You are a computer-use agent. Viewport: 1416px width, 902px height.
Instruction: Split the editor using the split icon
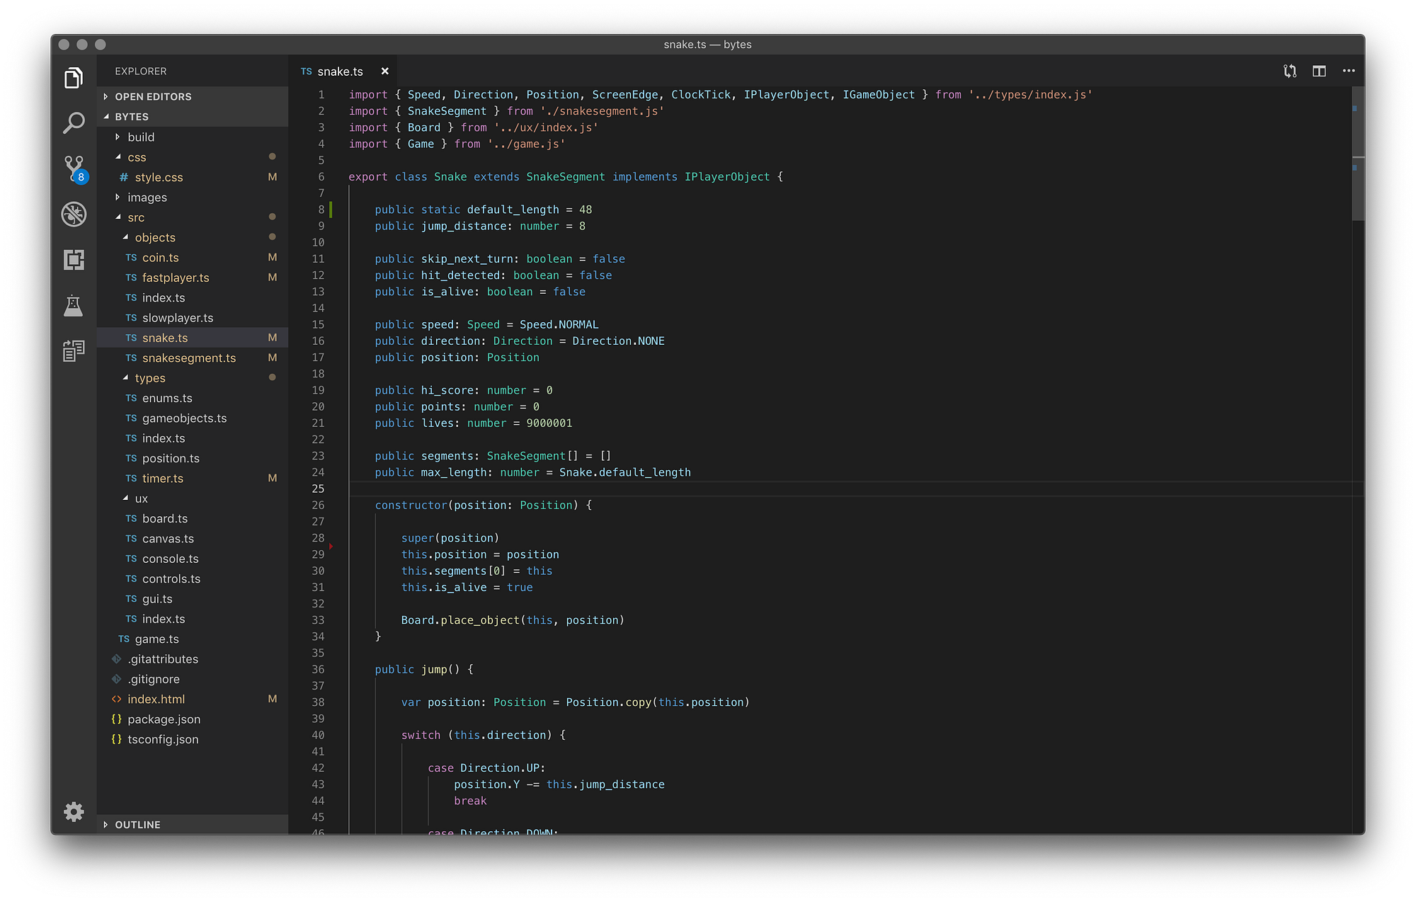click(1318, 71)
